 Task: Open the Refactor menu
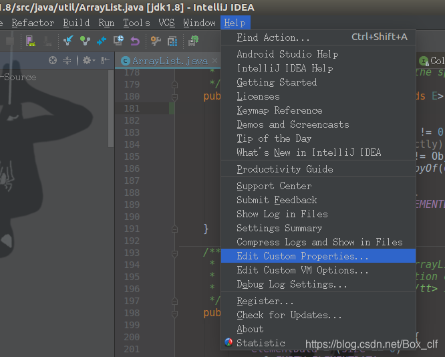tap(33, 23)
